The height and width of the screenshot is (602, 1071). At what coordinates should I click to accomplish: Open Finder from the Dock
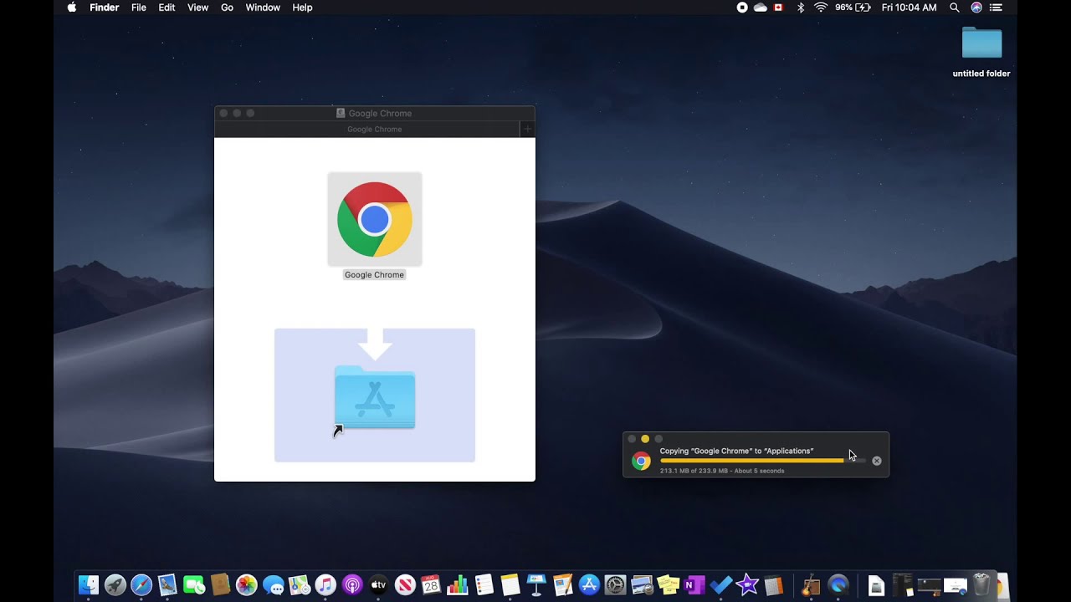pyautogui.click(x=89, y=585)
